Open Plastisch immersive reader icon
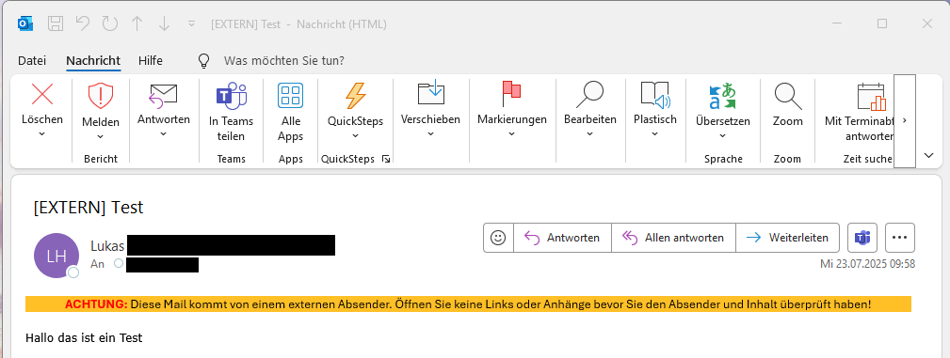Viewport: 950px width, 358px height. 655,94
